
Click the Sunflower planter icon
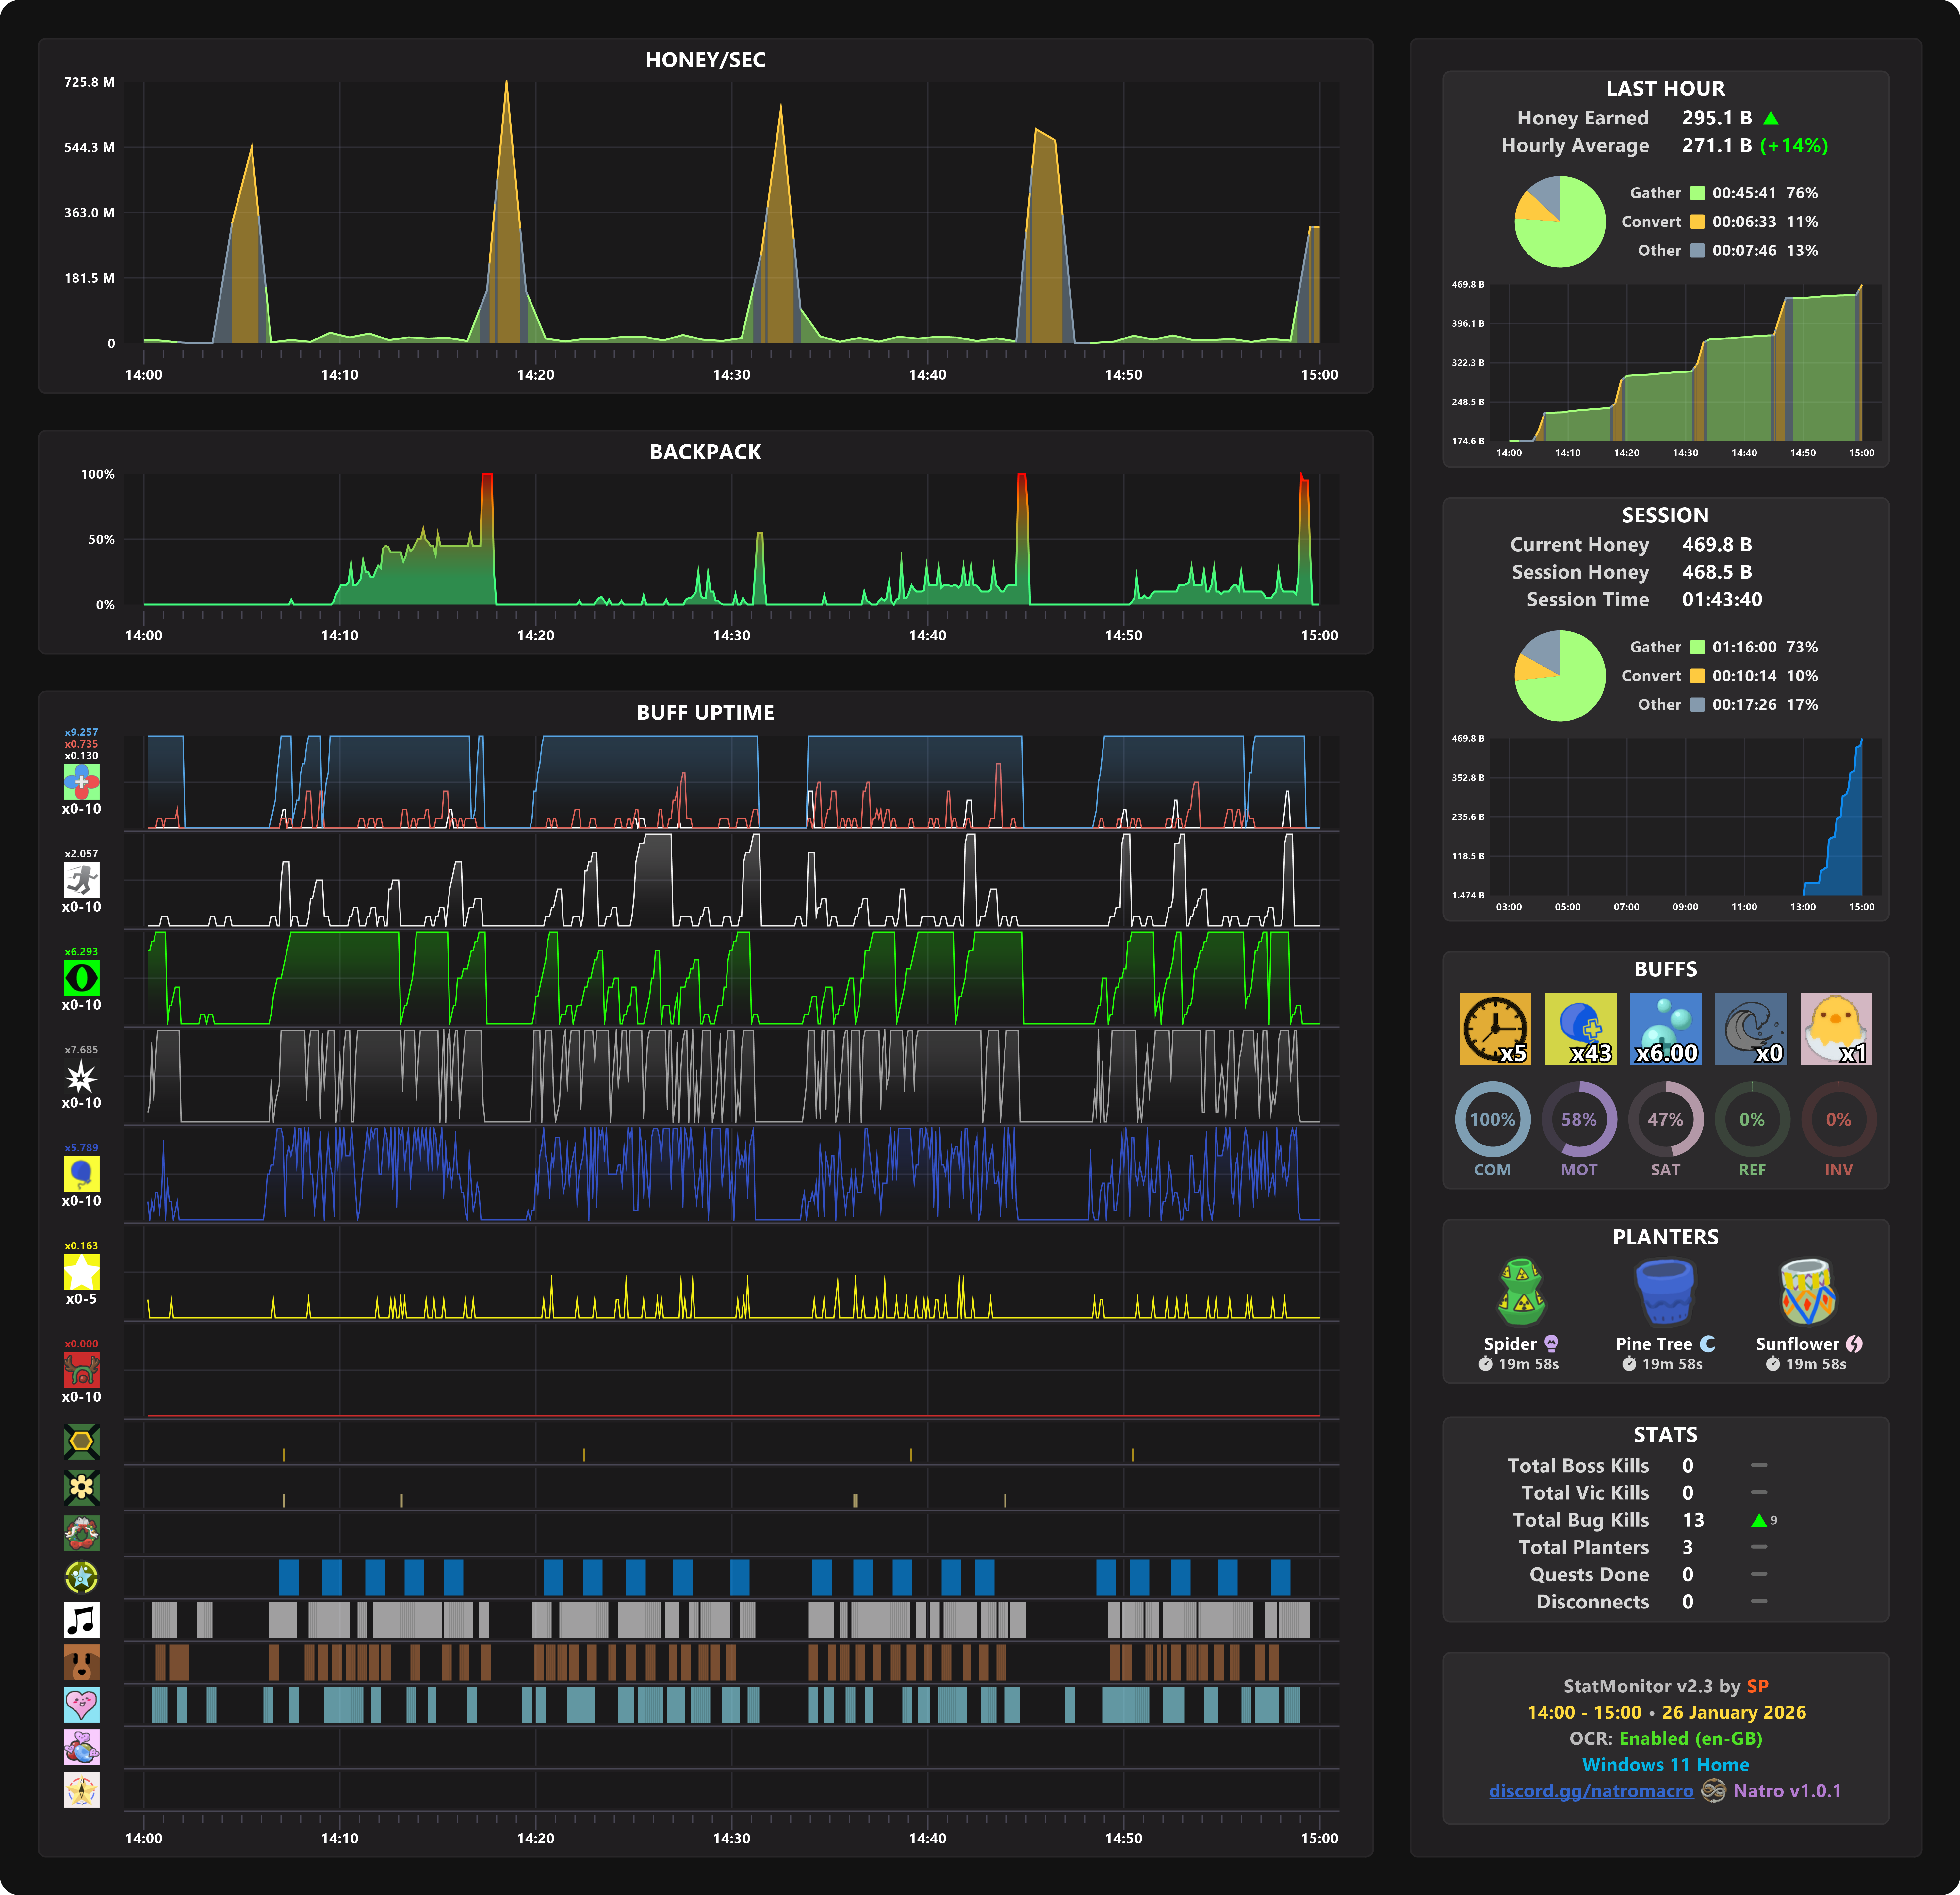pos(1808,1292)
